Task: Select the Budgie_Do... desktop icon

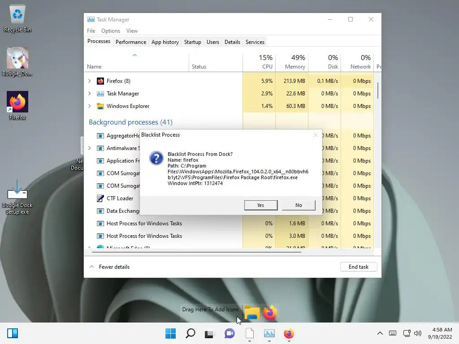Action: pos(17,62)
